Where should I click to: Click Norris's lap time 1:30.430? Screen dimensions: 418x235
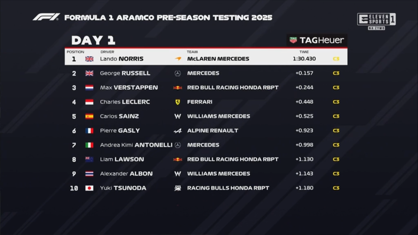pyautogui.click(x=304, y=59)
